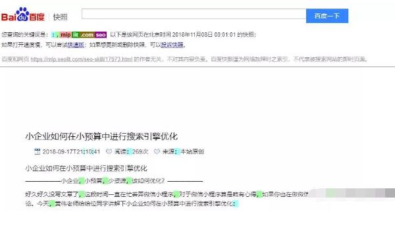Click the 百度一下 search button
This screenshot has width=395, height=241.
[x=327, y=16]
